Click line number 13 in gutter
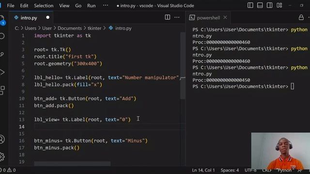Screen dimensions: 310x174 (x=22, y=119)
